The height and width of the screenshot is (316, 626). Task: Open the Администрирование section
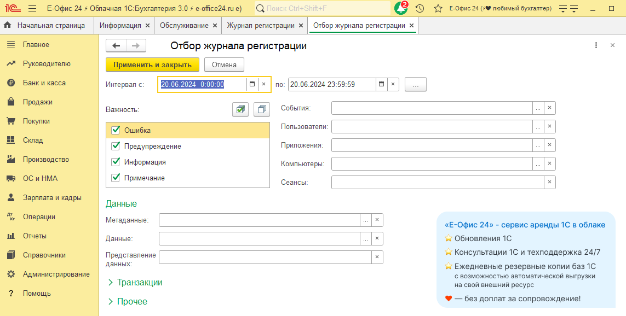coord(49,274)
